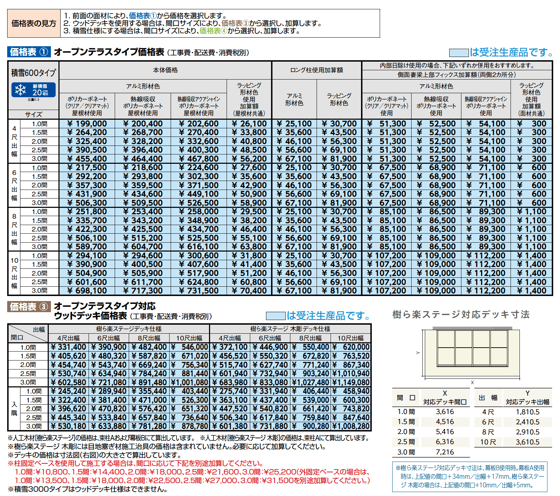The width and height of the screenshot is (560, 496).
Task: Click the price ¥ 425,500
Action: pyautogui.click(x=143, y=229)
